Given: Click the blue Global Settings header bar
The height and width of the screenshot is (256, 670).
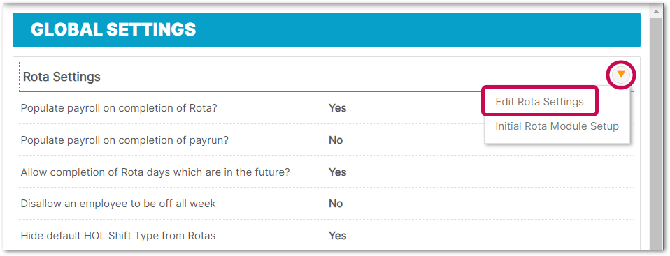Looking at the screenshot, I should [327, 30].
